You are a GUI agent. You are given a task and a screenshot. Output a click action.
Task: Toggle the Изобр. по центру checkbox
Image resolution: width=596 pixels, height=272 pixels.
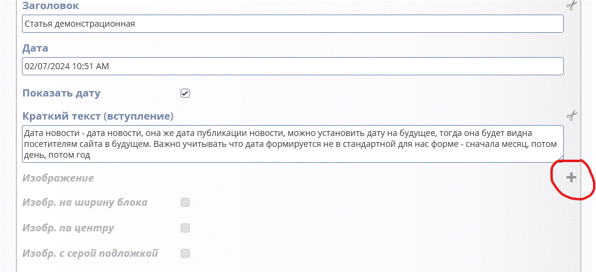point(185,228)
